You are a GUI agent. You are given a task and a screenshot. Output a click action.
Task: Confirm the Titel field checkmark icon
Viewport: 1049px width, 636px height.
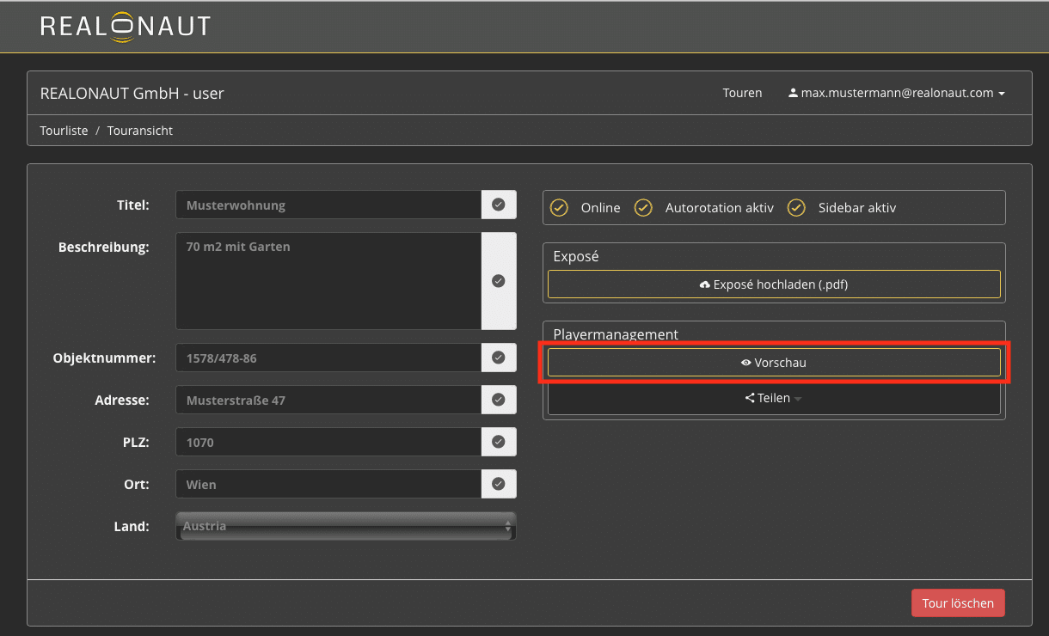pyautogui.click(x=499, y=205)
